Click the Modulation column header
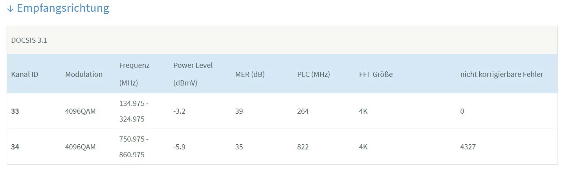563x169 pixels. (84, 74)
